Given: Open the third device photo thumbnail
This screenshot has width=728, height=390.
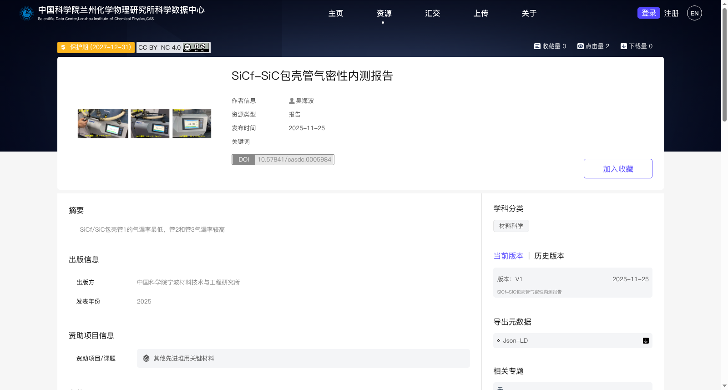Looking at the screenshot, I should tap(192, 123).
